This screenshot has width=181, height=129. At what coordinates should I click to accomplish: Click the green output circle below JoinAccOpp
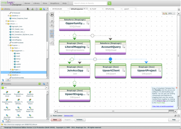point(74,83)
